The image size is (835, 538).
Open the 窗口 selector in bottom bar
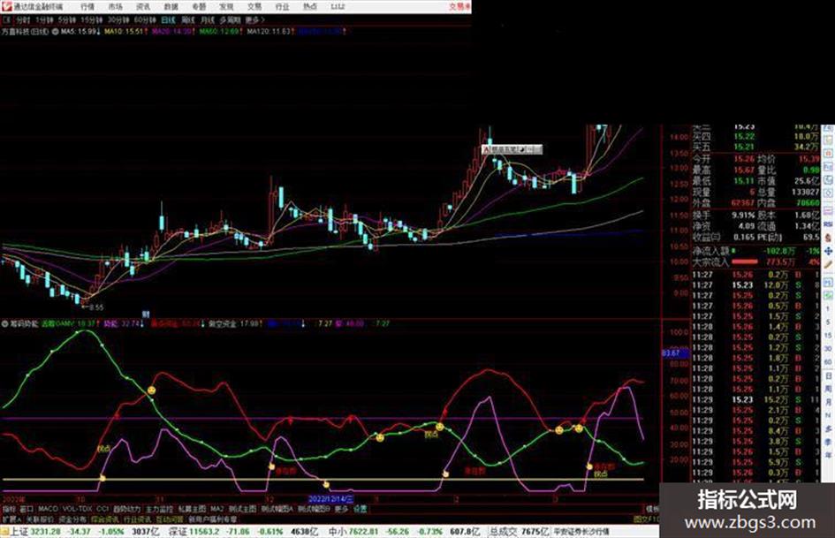point(27,509)
